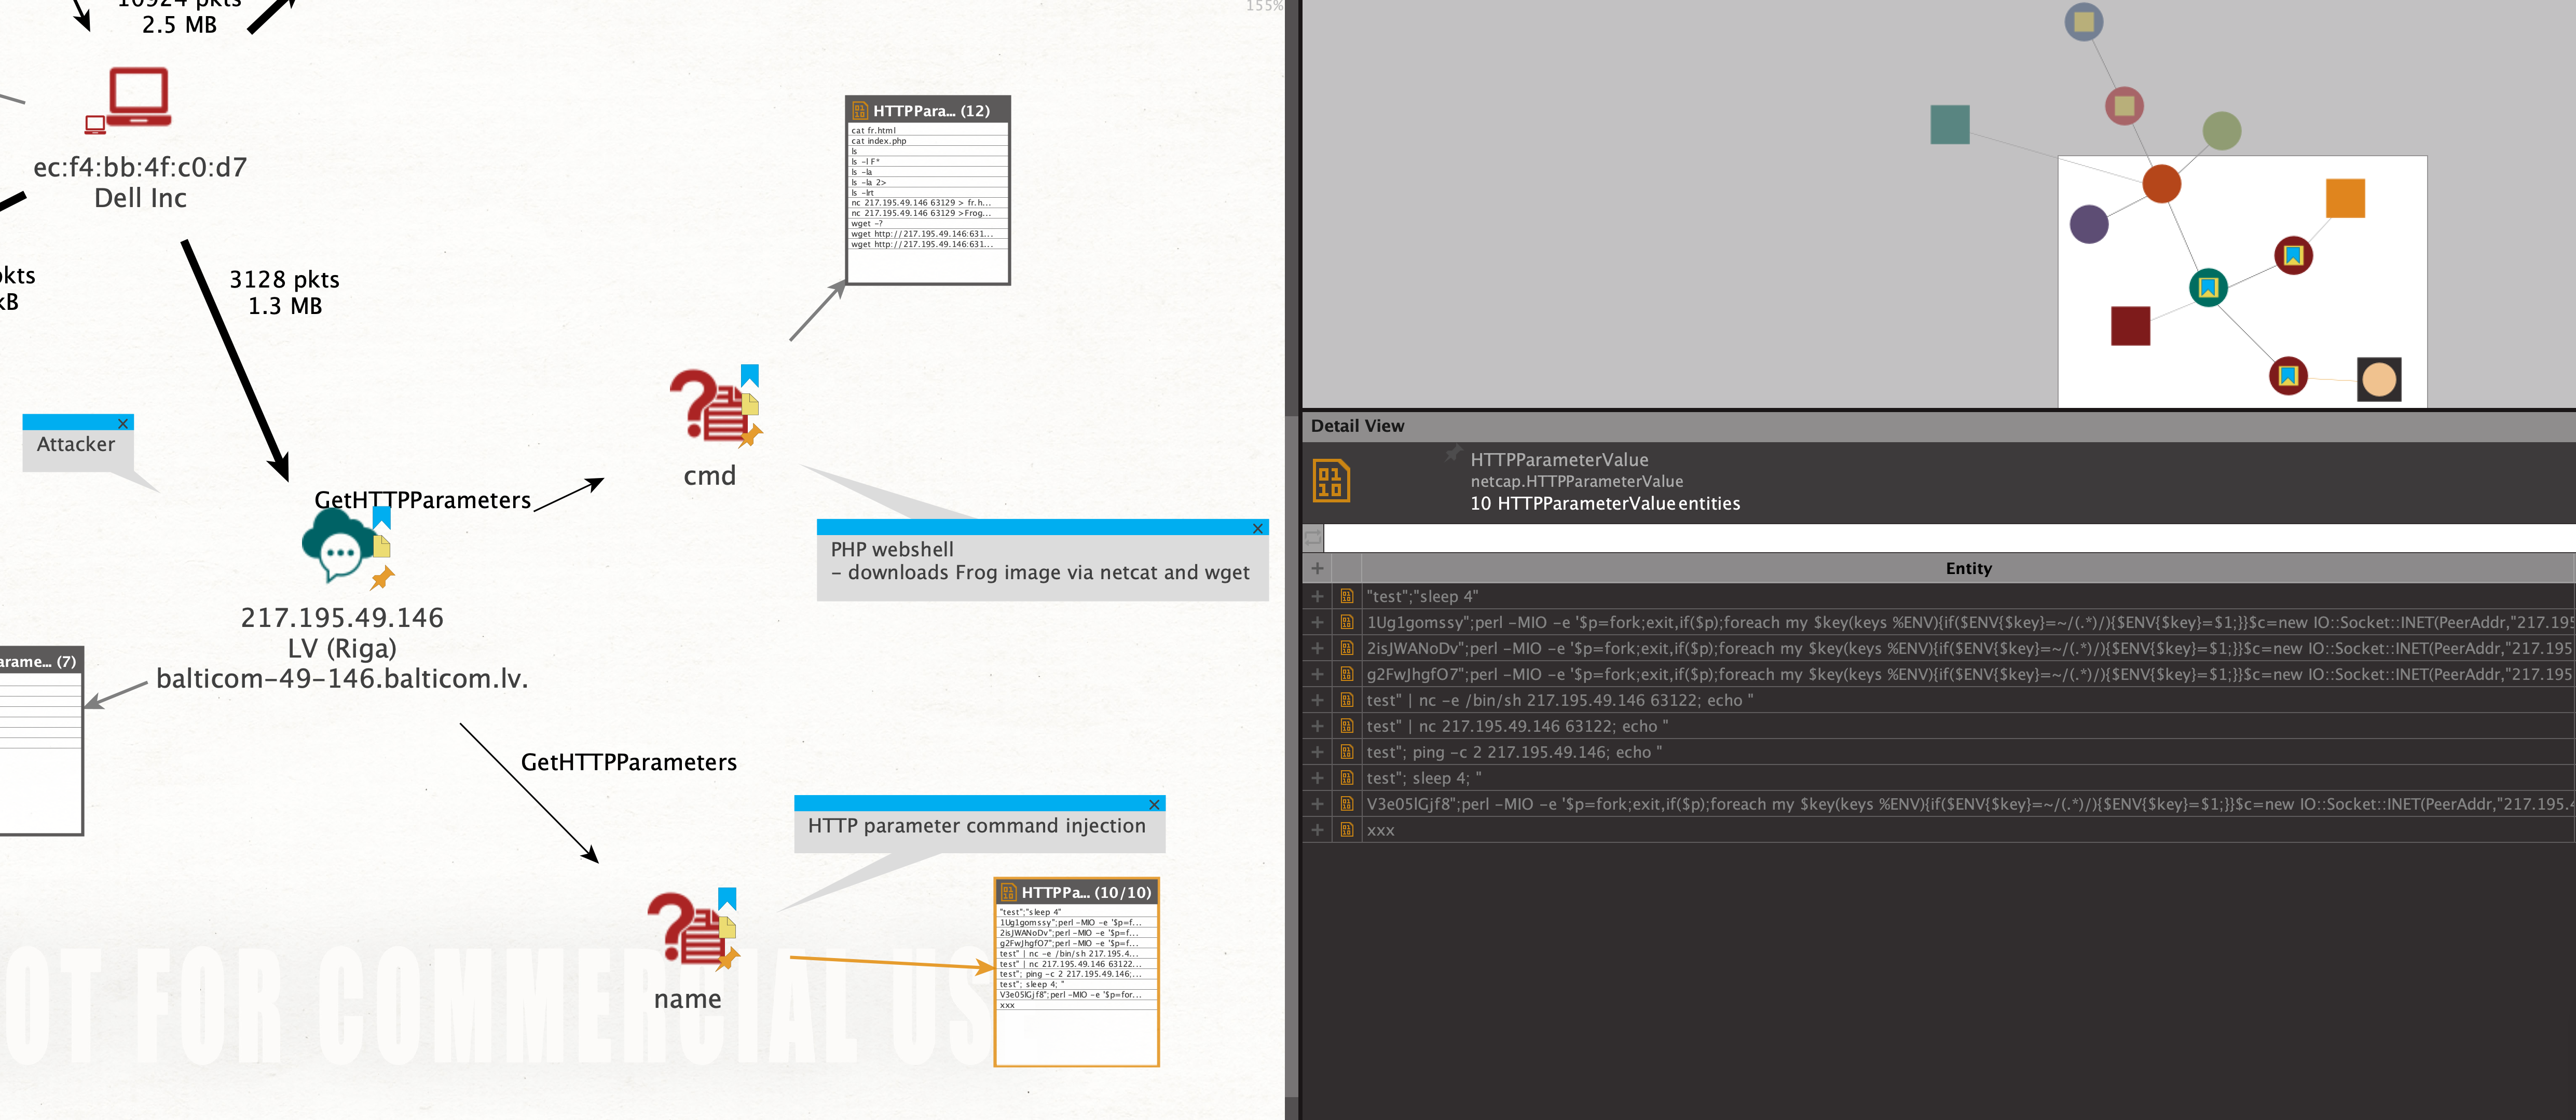Click the Entity column header

click(1967, 569)
